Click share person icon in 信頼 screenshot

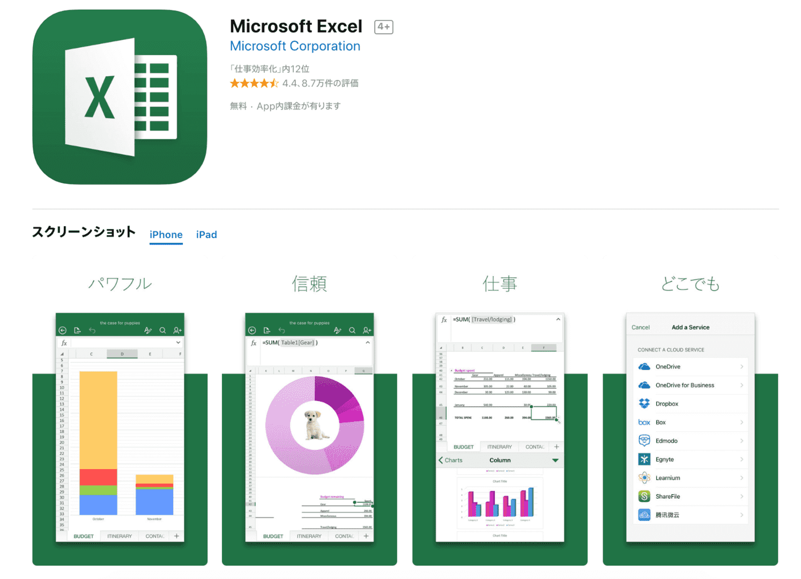click(367, 330)
